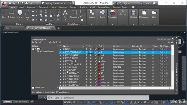Click the Move tool icon
This screenshot has width=187, height=105.
click(41, 11)
